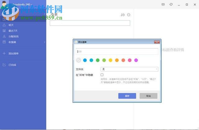Close the main application window
This screenshot has height=130, width=199.
tap(195, 5)
